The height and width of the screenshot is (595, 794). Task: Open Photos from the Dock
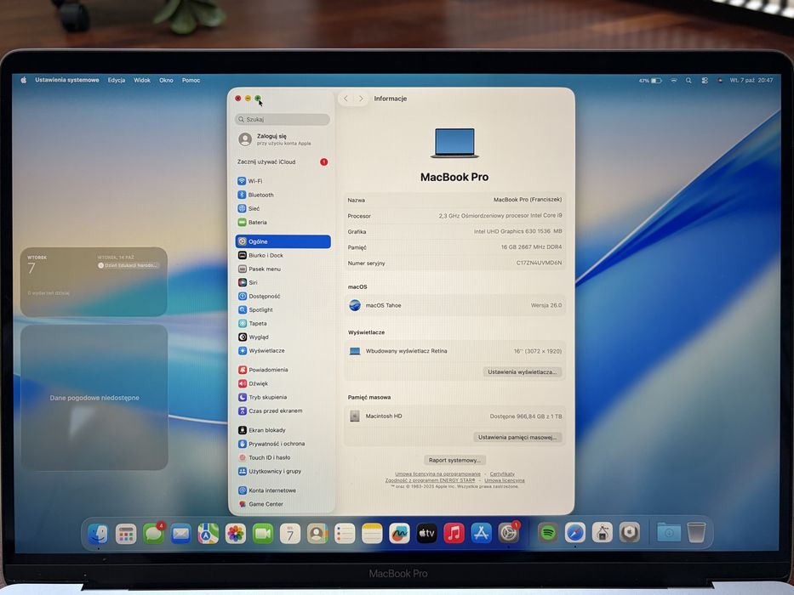tap(236, 533)
